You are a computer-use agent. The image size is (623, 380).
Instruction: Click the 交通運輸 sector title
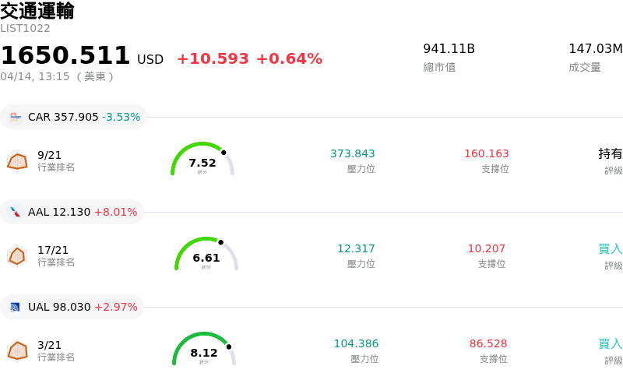37,11
